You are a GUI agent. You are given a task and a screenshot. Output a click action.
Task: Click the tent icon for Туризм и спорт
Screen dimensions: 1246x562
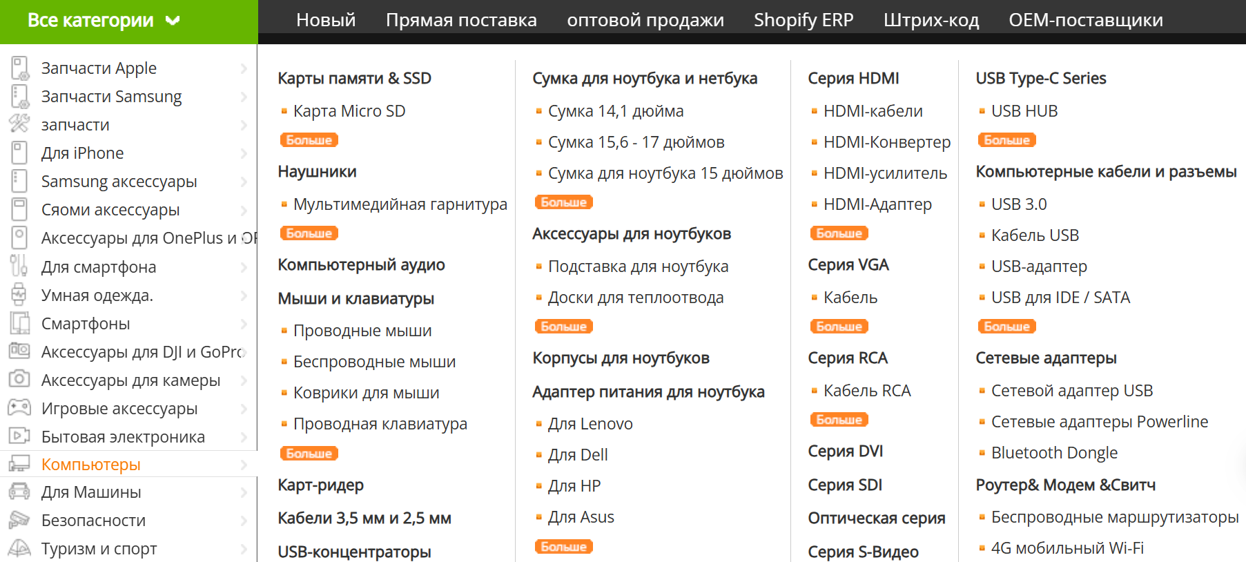(x=19, y=549)
